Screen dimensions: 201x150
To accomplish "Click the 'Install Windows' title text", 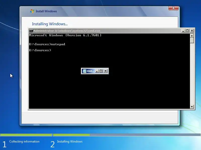I will click(46, 11).
